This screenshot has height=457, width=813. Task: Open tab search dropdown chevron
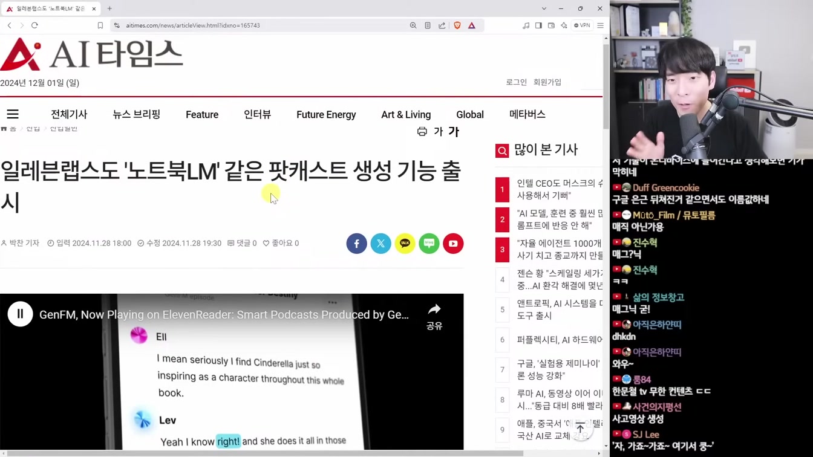tap(544, 8)
